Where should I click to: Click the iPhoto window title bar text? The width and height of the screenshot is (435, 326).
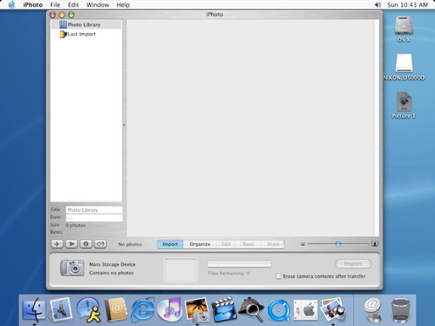(x=215, y=14)
